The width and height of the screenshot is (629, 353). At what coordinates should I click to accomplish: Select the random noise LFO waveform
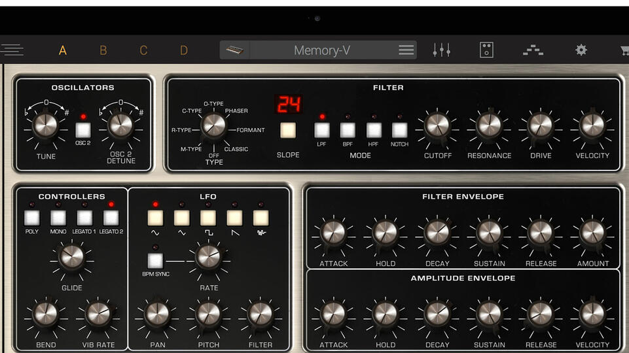[261, 218]
